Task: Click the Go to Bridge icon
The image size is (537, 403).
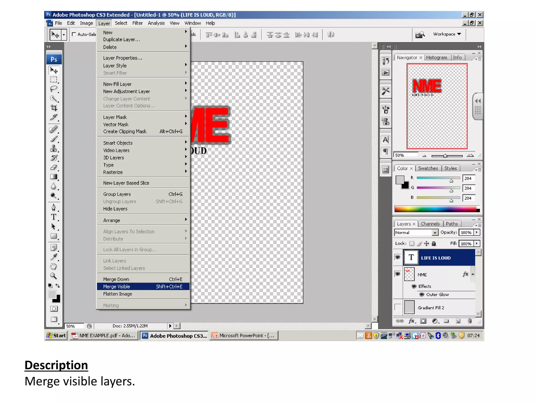Action: [x=420, y=35]
